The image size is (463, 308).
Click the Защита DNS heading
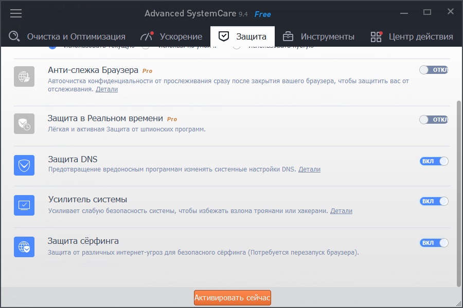[x=73, y=160]
